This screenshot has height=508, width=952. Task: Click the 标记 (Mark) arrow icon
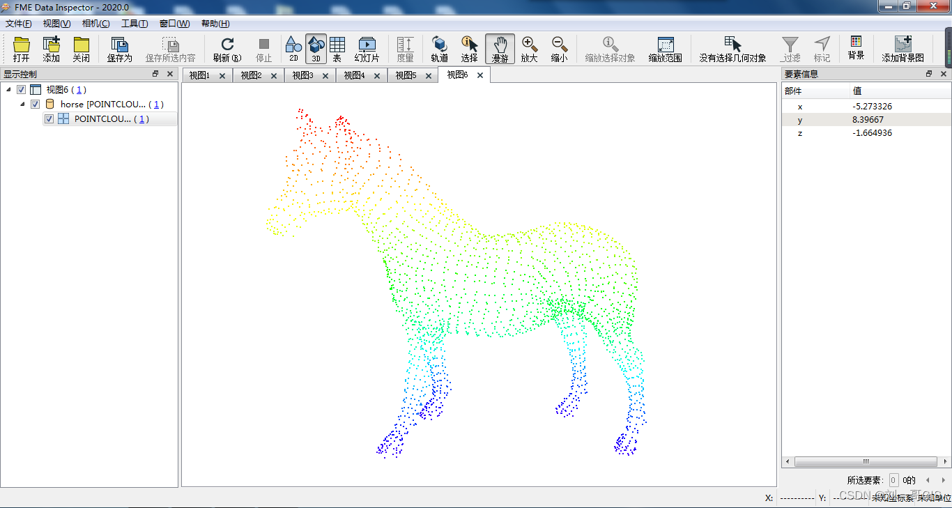coord(822,49)
